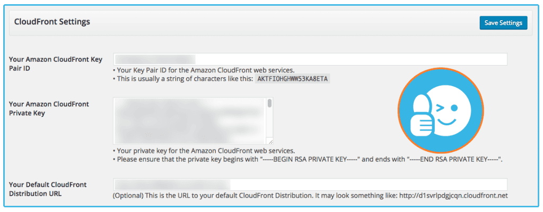The image size is (543, 212).
Task: Click the Amazon CloudFront Private Key label
Action: tap(49, 108)
